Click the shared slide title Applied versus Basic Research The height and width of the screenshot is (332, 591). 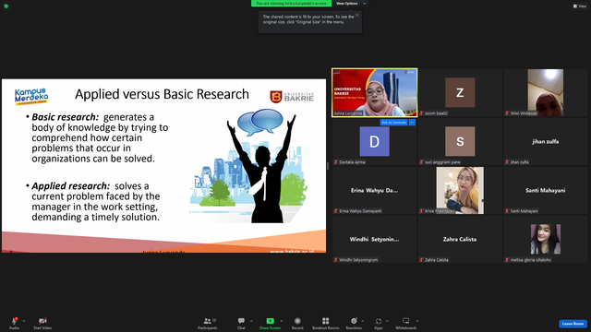pos(163,94)
